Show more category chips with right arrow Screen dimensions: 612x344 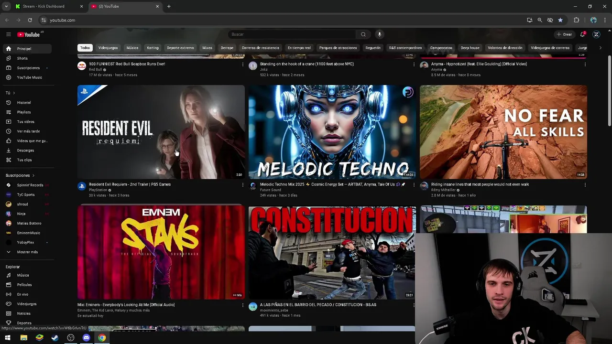click(601, 48)
